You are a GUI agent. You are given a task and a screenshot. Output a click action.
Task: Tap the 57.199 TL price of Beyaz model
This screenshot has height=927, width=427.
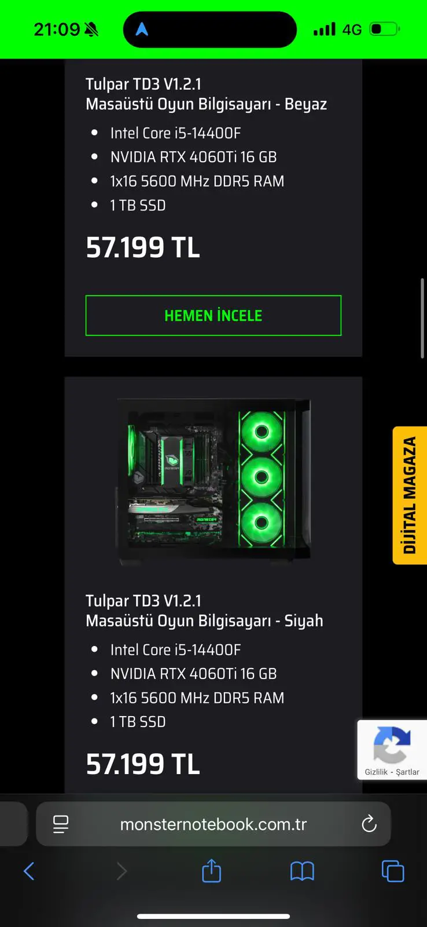tap(143, 247)
